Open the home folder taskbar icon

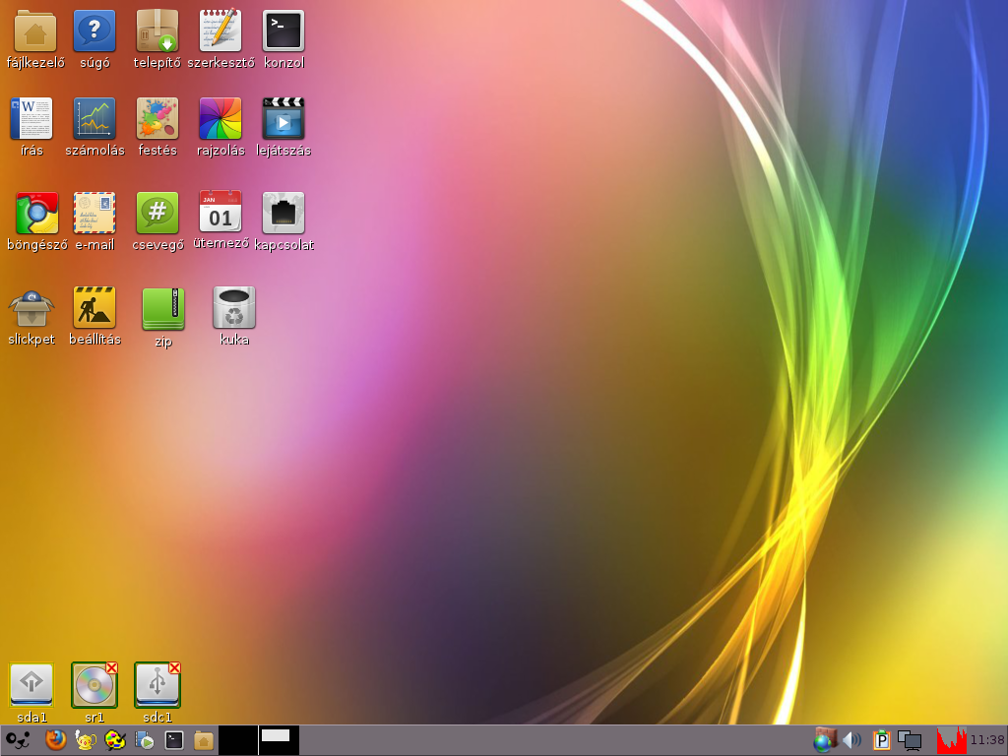click(x=204, y=740)
